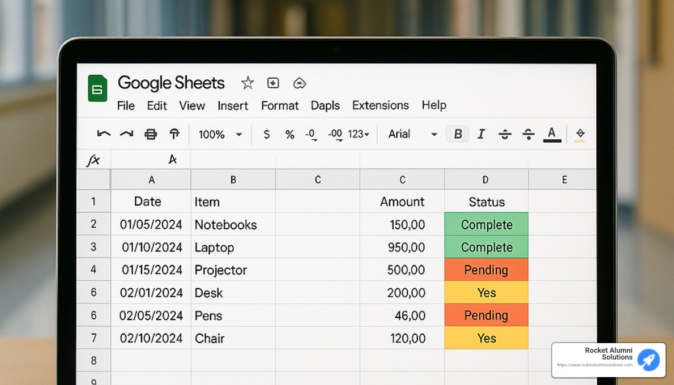Screen dimensions: 674x385
Task: Open the Arial font dropdown
Action: 413,134
